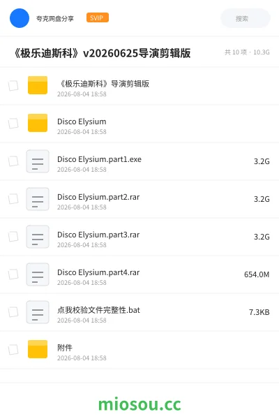Screen dimensions: 279x419
Task: Click the Disco Elysium.part4.rar file icon
Action: (x=38, y=274)
